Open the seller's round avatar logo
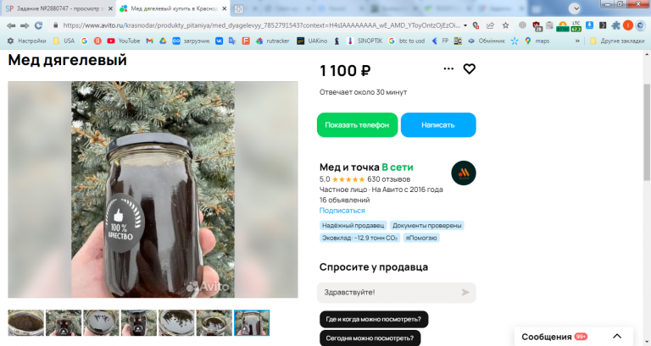Image resolution: width=651 pixels, height=346 pixels. pyautogui.click(x=464, y=173)
